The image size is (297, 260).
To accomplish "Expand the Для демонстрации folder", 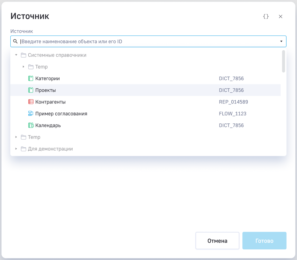I will pyautogui.click(x=16, y=149).
